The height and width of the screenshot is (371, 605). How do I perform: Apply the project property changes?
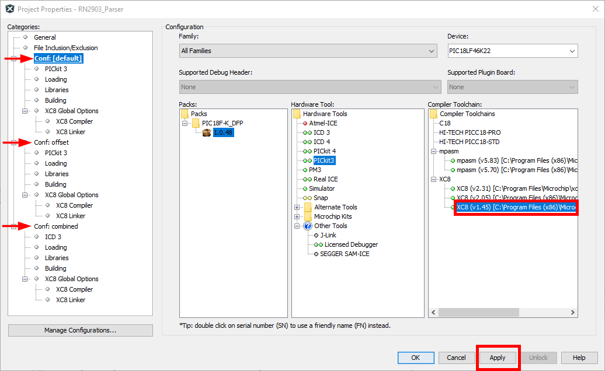498,358
